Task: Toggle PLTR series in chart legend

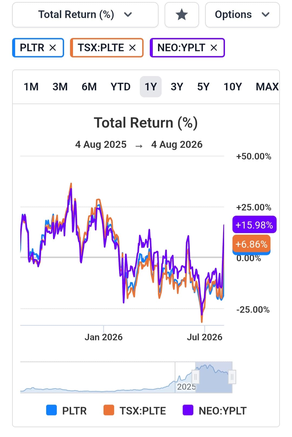Action: [67, 411]
